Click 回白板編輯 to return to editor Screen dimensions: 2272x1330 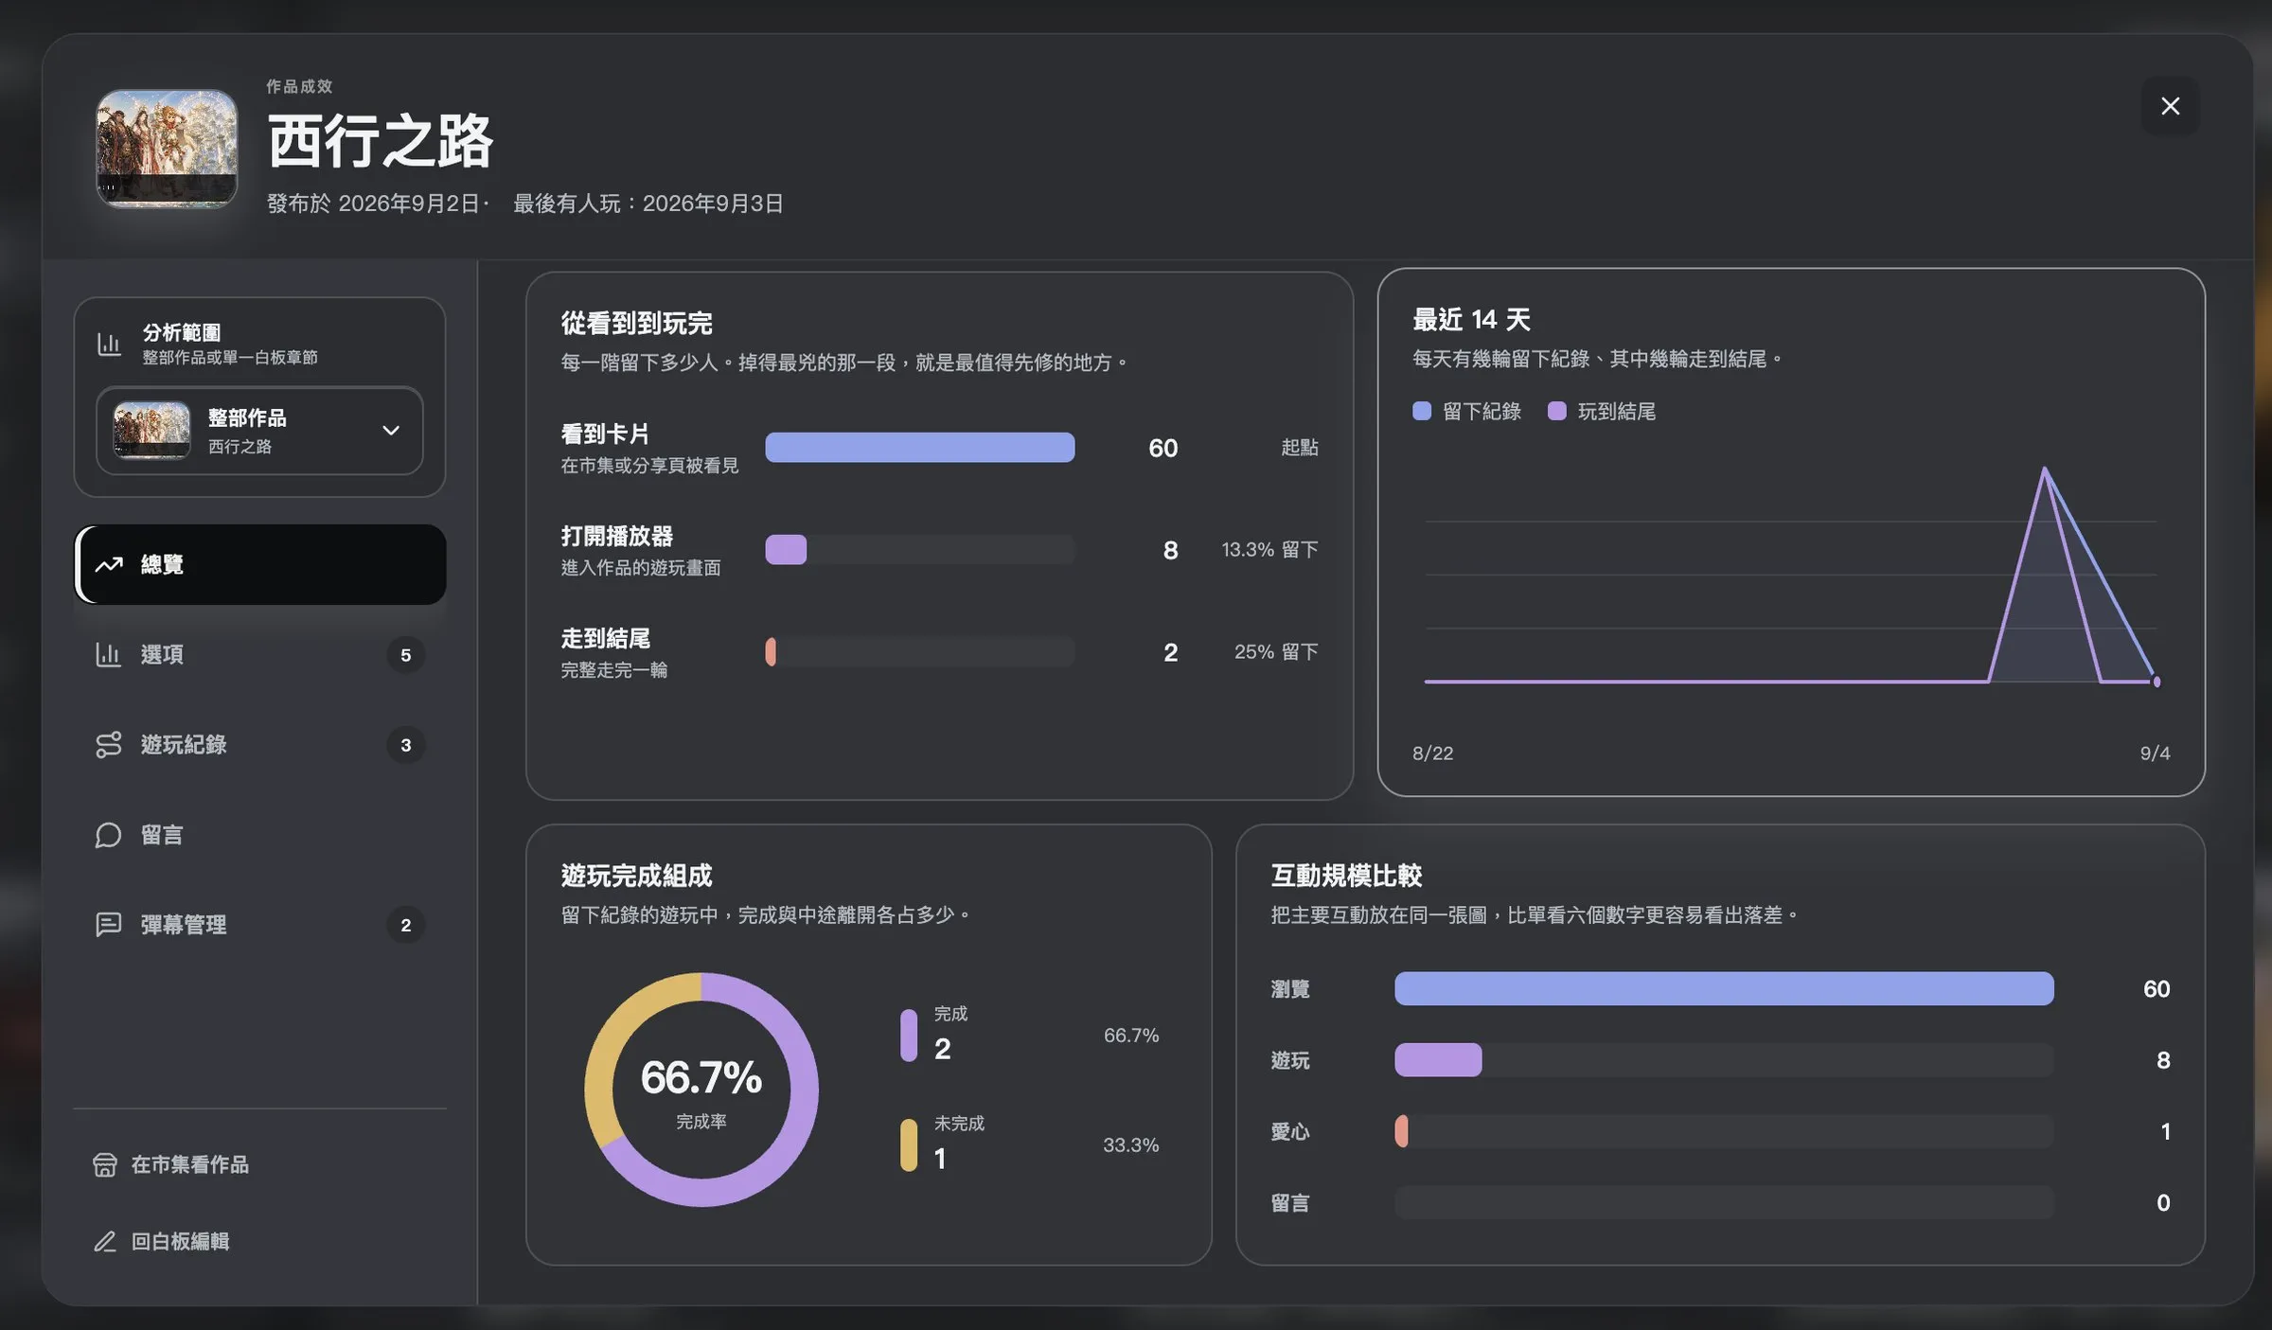click(x=162, y=1241)
